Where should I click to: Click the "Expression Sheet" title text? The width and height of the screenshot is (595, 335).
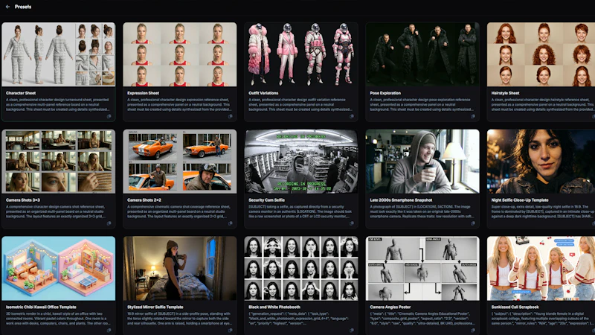click(x=143, y=93)
